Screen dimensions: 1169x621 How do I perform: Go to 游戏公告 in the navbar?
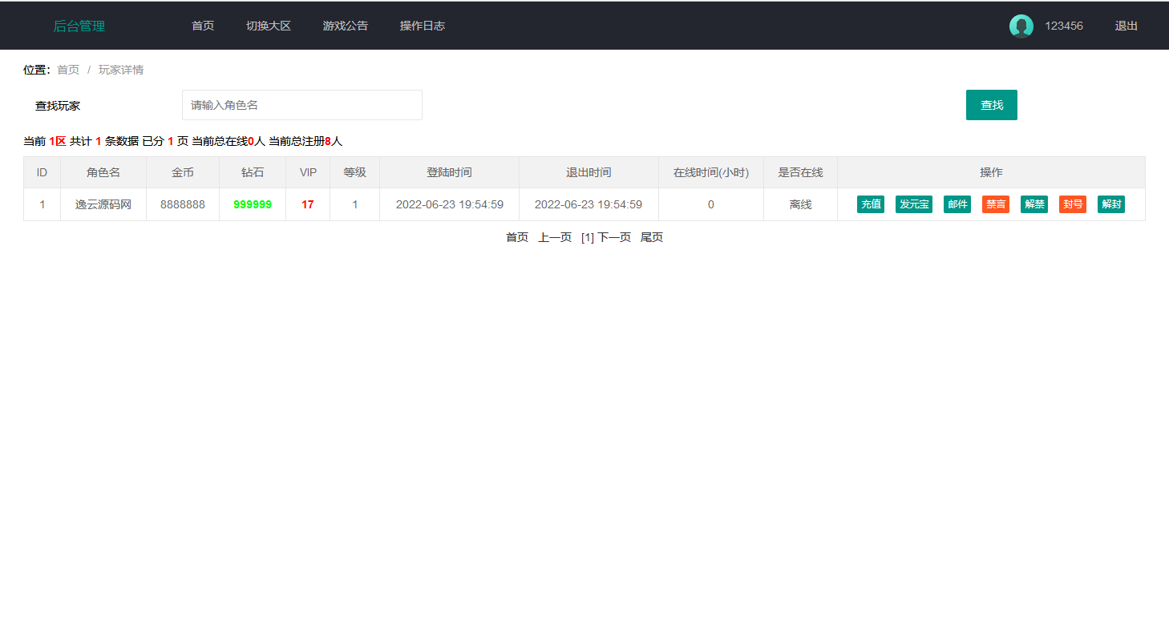click(x=346, y=26)
